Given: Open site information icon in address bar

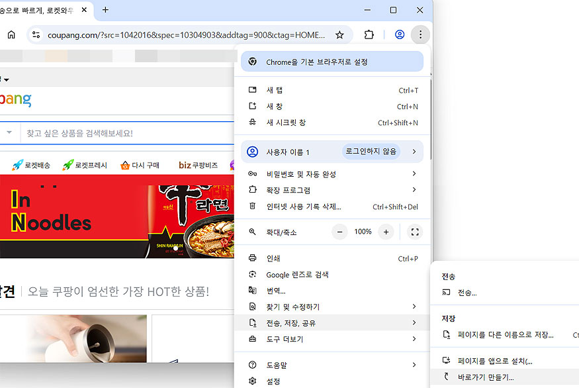Looking at the screenshot, I should pos(36,34).
